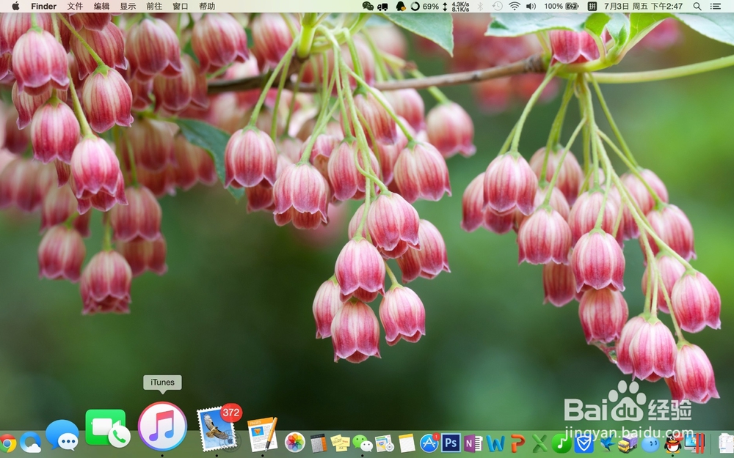Open the Finder menu
This screenshot has height=458, width=734.
pos(43,6)
